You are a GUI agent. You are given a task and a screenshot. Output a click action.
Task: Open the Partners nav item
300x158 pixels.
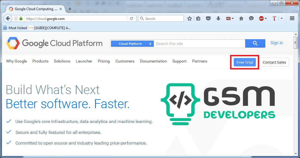pyautogui.click(x=200, y=61)
